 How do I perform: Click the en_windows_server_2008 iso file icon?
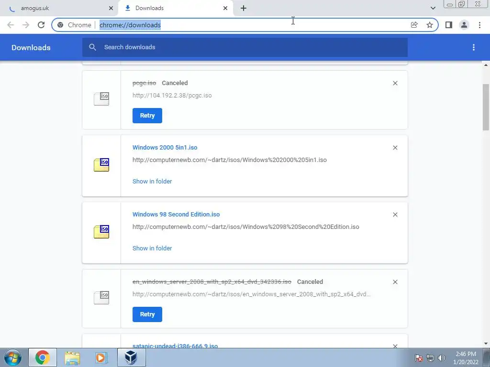point(101,298)
